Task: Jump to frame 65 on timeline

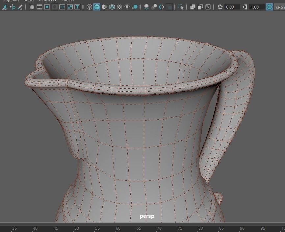Action: coord(139,228)
